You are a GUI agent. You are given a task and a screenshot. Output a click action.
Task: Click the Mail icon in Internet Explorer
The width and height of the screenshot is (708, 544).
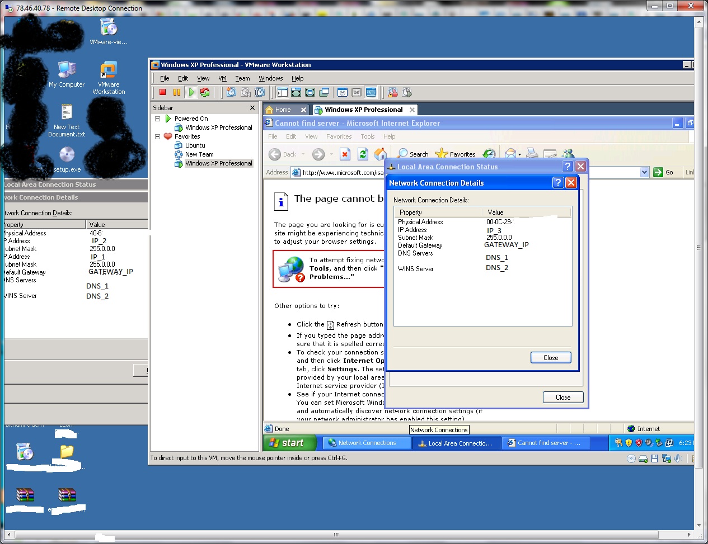(510, 154)
